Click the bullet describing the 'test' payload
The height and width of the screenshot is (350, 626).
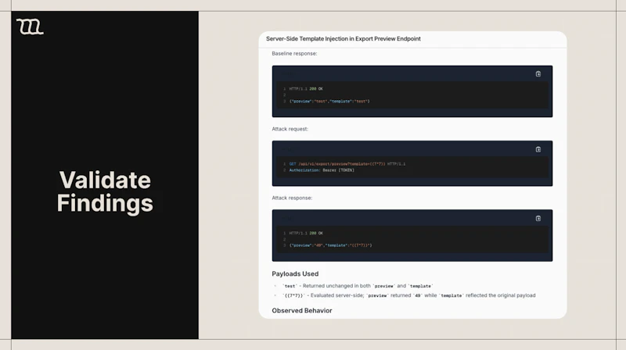coord(358,286)
